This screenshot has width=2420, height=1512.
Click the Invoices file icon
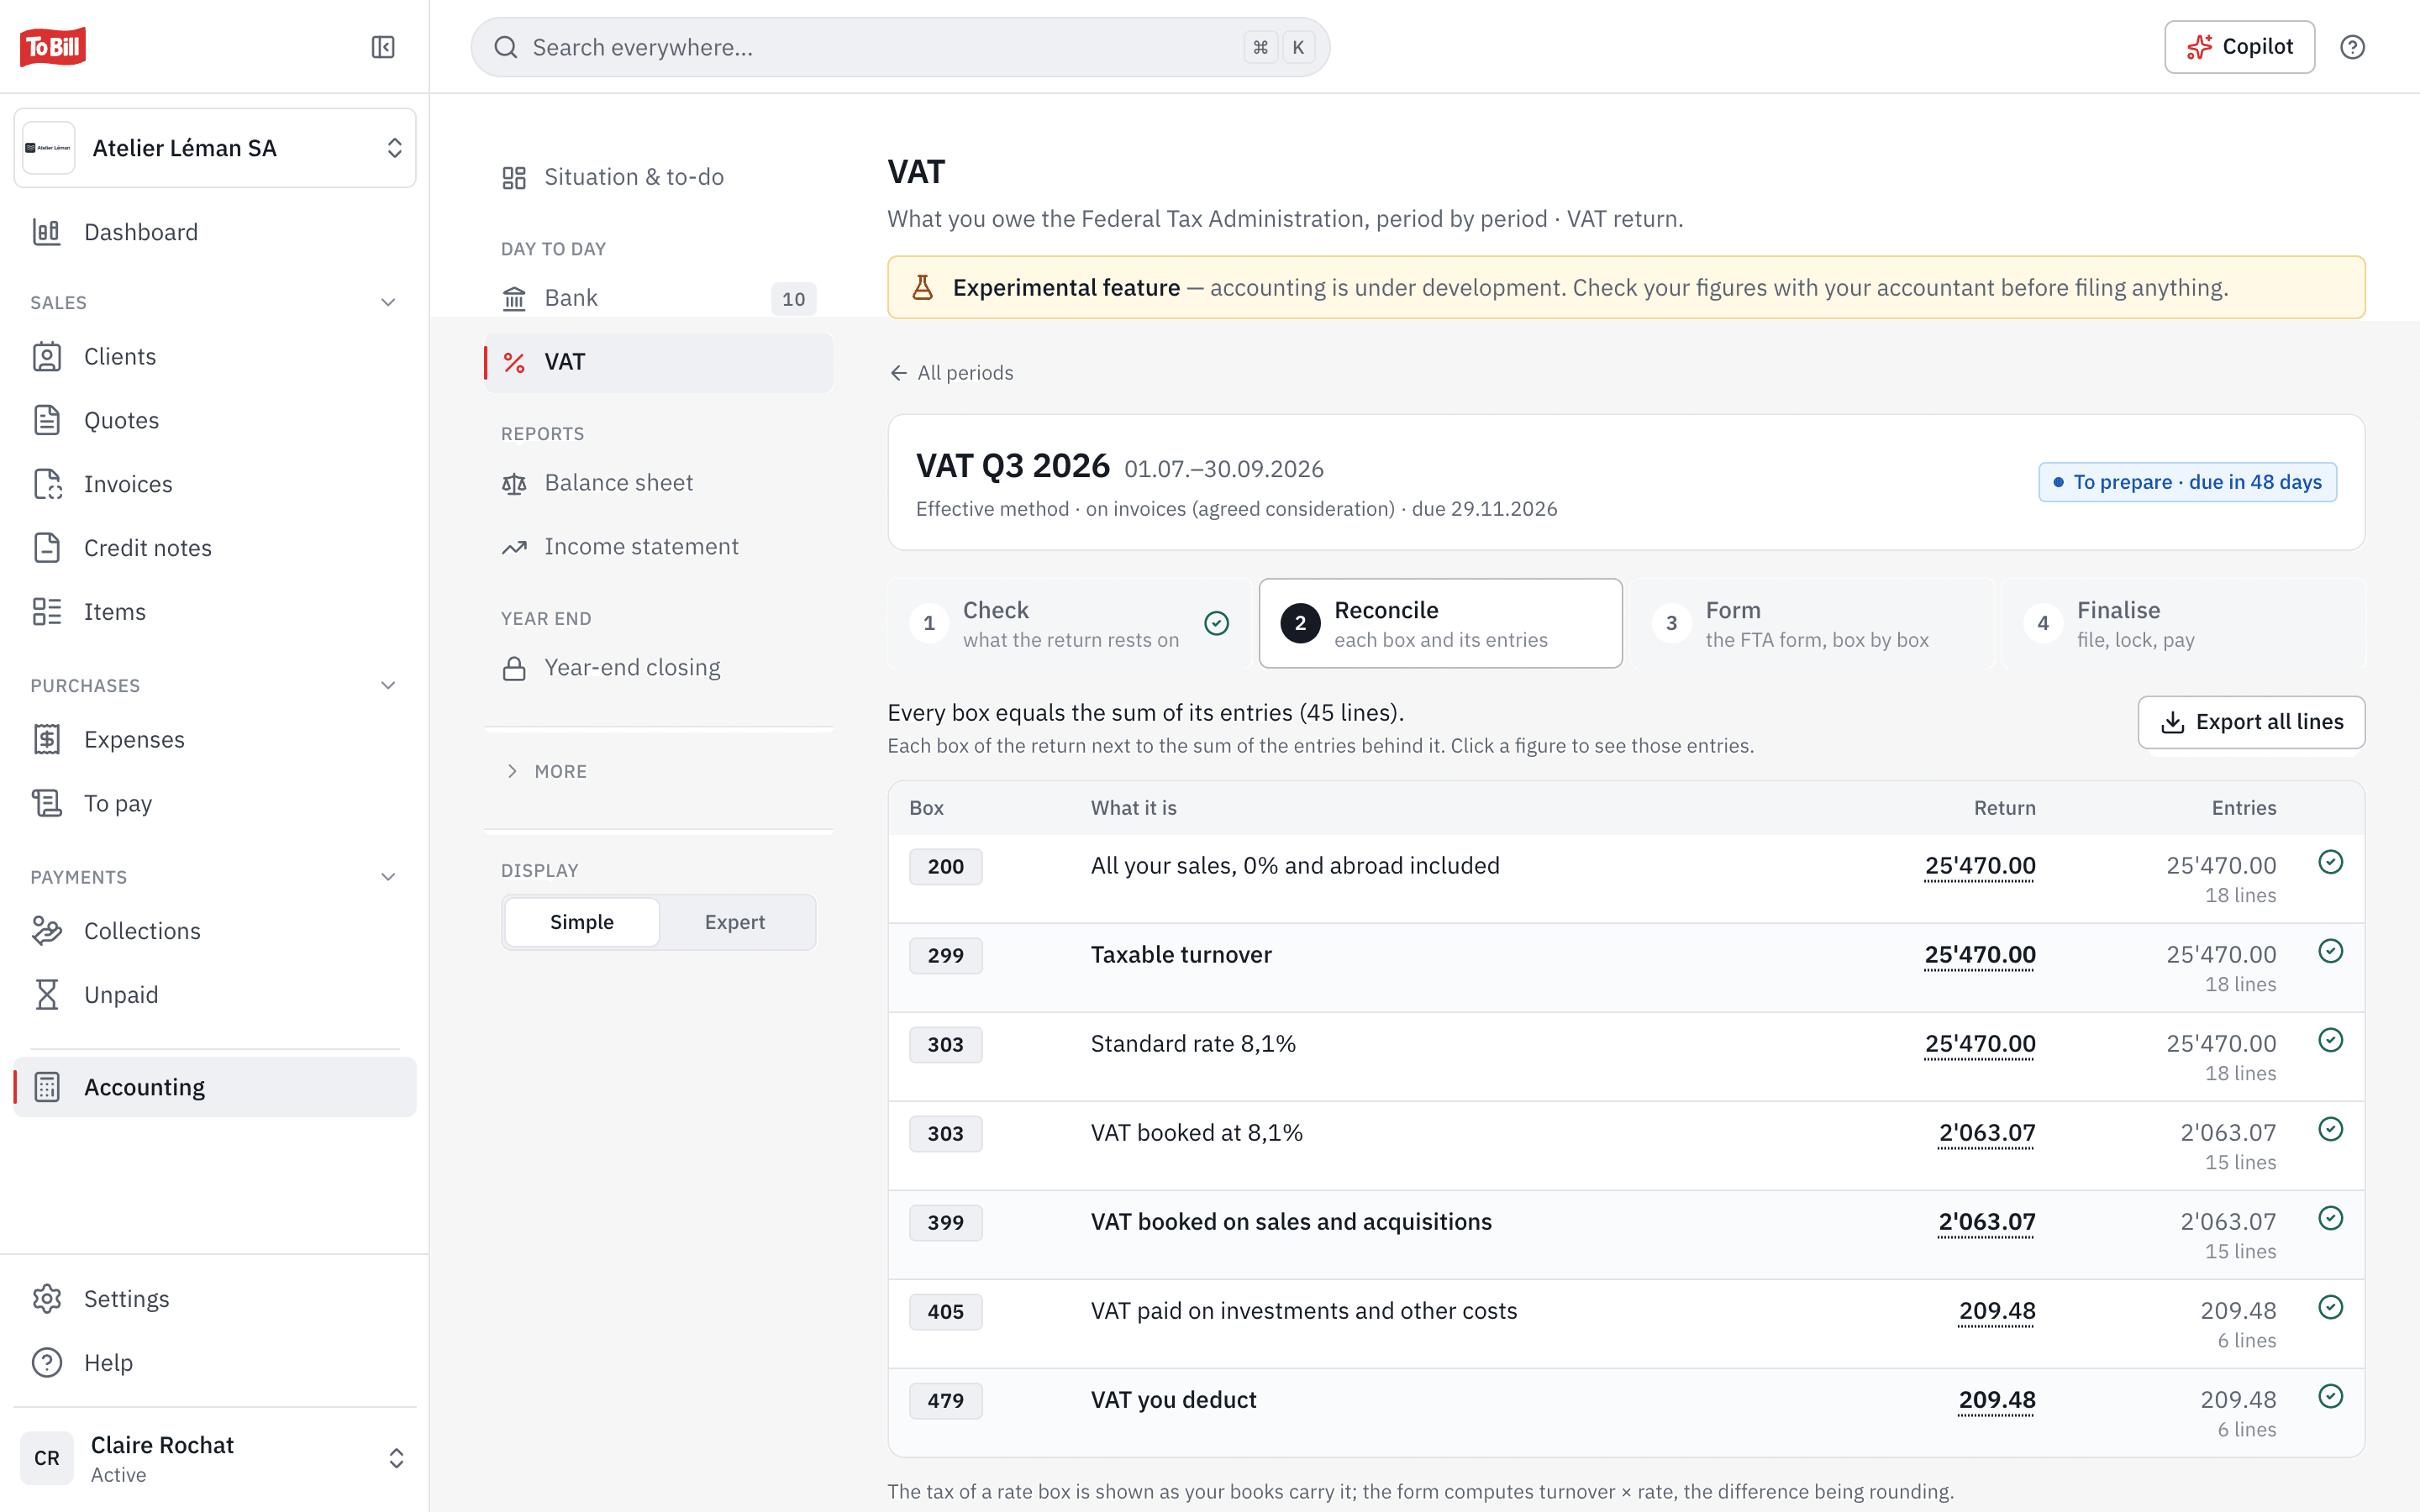[47, 484]
